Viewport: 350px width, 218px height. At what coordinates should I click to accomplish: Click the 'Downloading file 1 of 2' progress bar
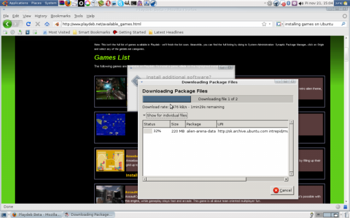click(x=218, y=99)
